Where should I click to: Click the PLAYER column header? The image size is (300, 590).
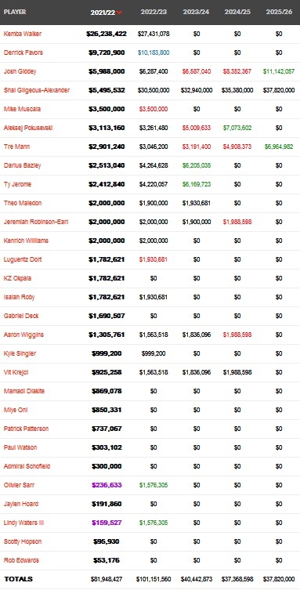tap(15, 12)
